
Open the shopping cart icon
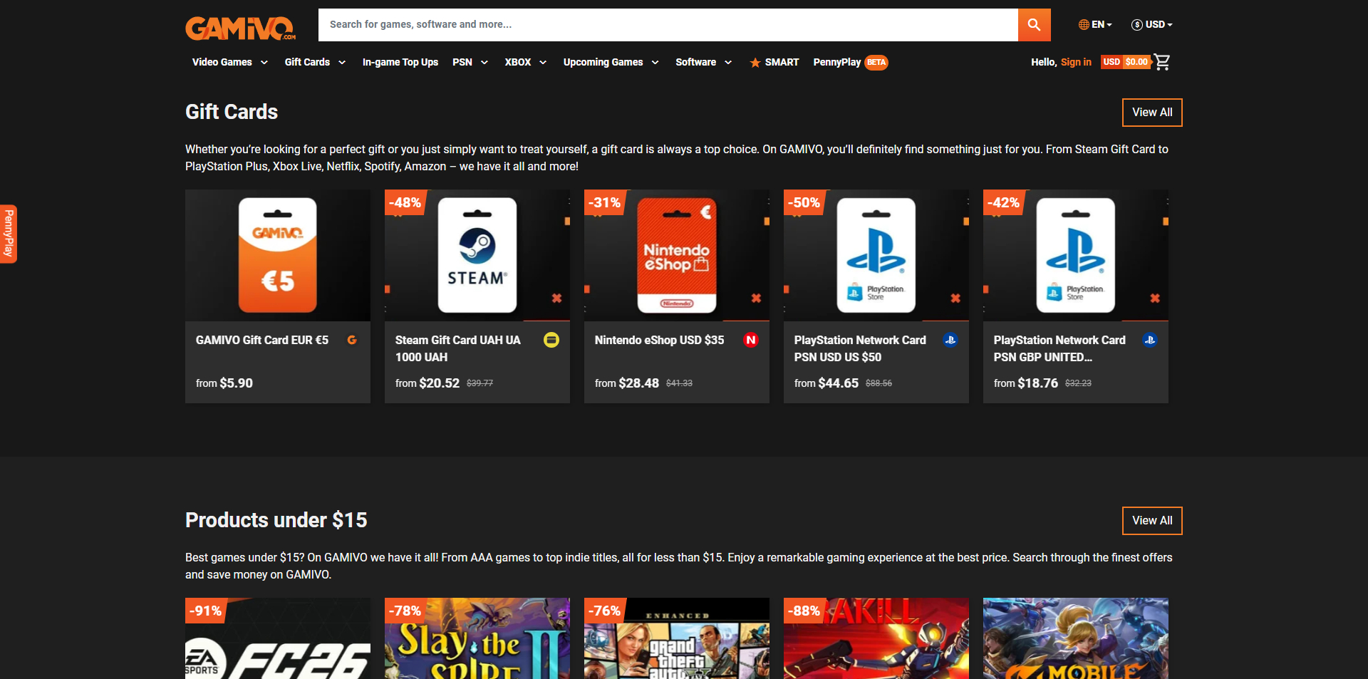pyautogui.click(x=1162, y=62)
